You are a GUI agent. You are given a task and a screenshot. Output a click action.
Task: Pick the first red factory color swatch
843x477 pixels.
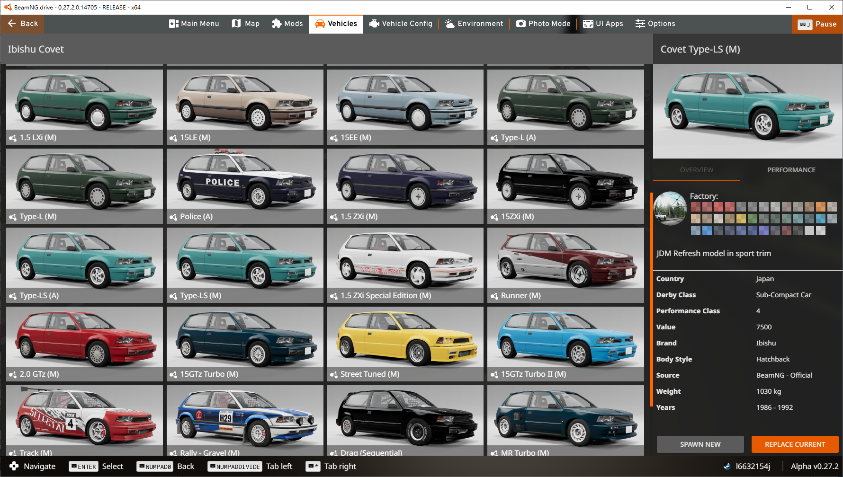point(695,207)
